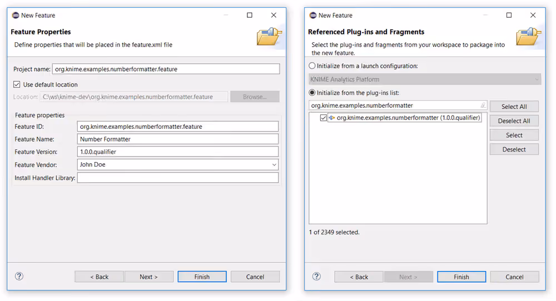
Task: Click Finish in Referenced Plug-ins dialog
Action: point(461,277)
